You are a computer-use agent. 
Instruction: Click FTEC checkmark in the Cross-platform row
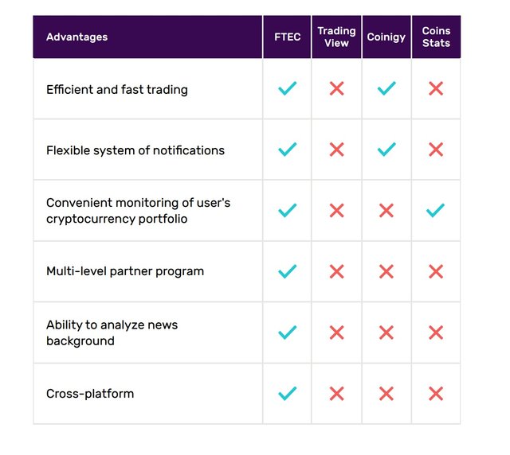287,393
